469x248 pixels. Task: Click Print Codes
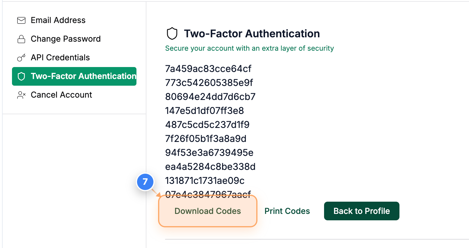[287, 211]
